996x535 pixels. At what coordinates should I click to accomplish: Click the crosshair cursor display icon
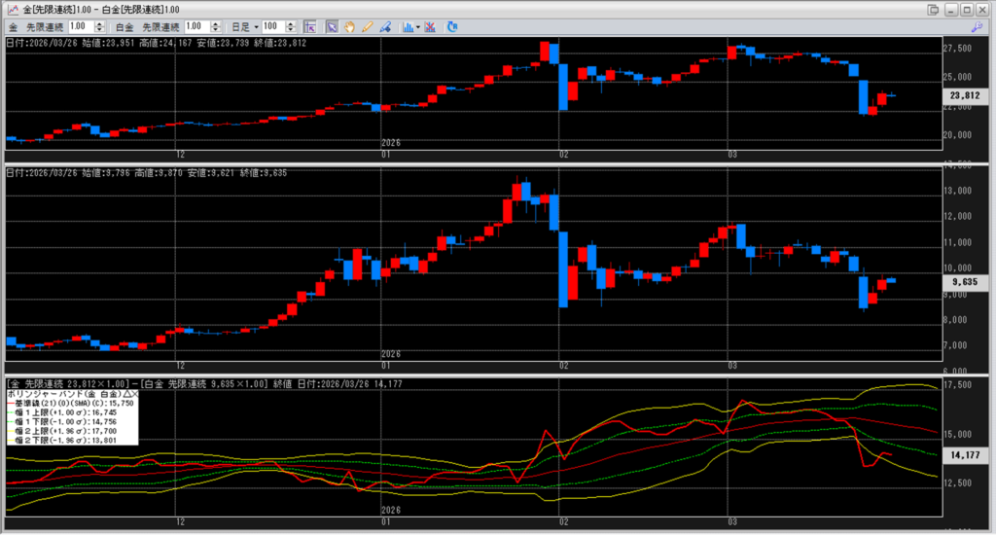tap(310, 26)
